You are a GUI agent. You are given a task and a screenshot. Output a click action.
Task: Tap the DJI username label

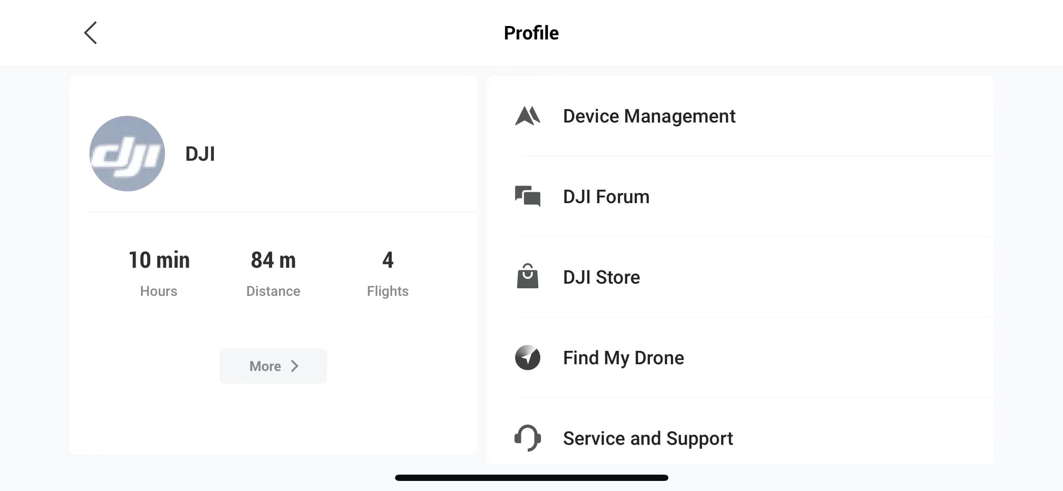[x=200, y=154]
